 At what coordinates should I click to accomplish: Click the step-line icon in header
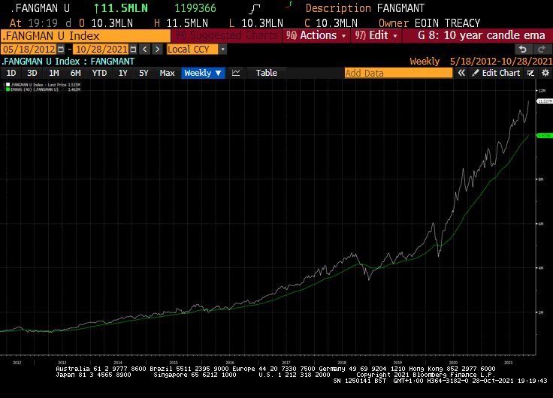(255, 9)
